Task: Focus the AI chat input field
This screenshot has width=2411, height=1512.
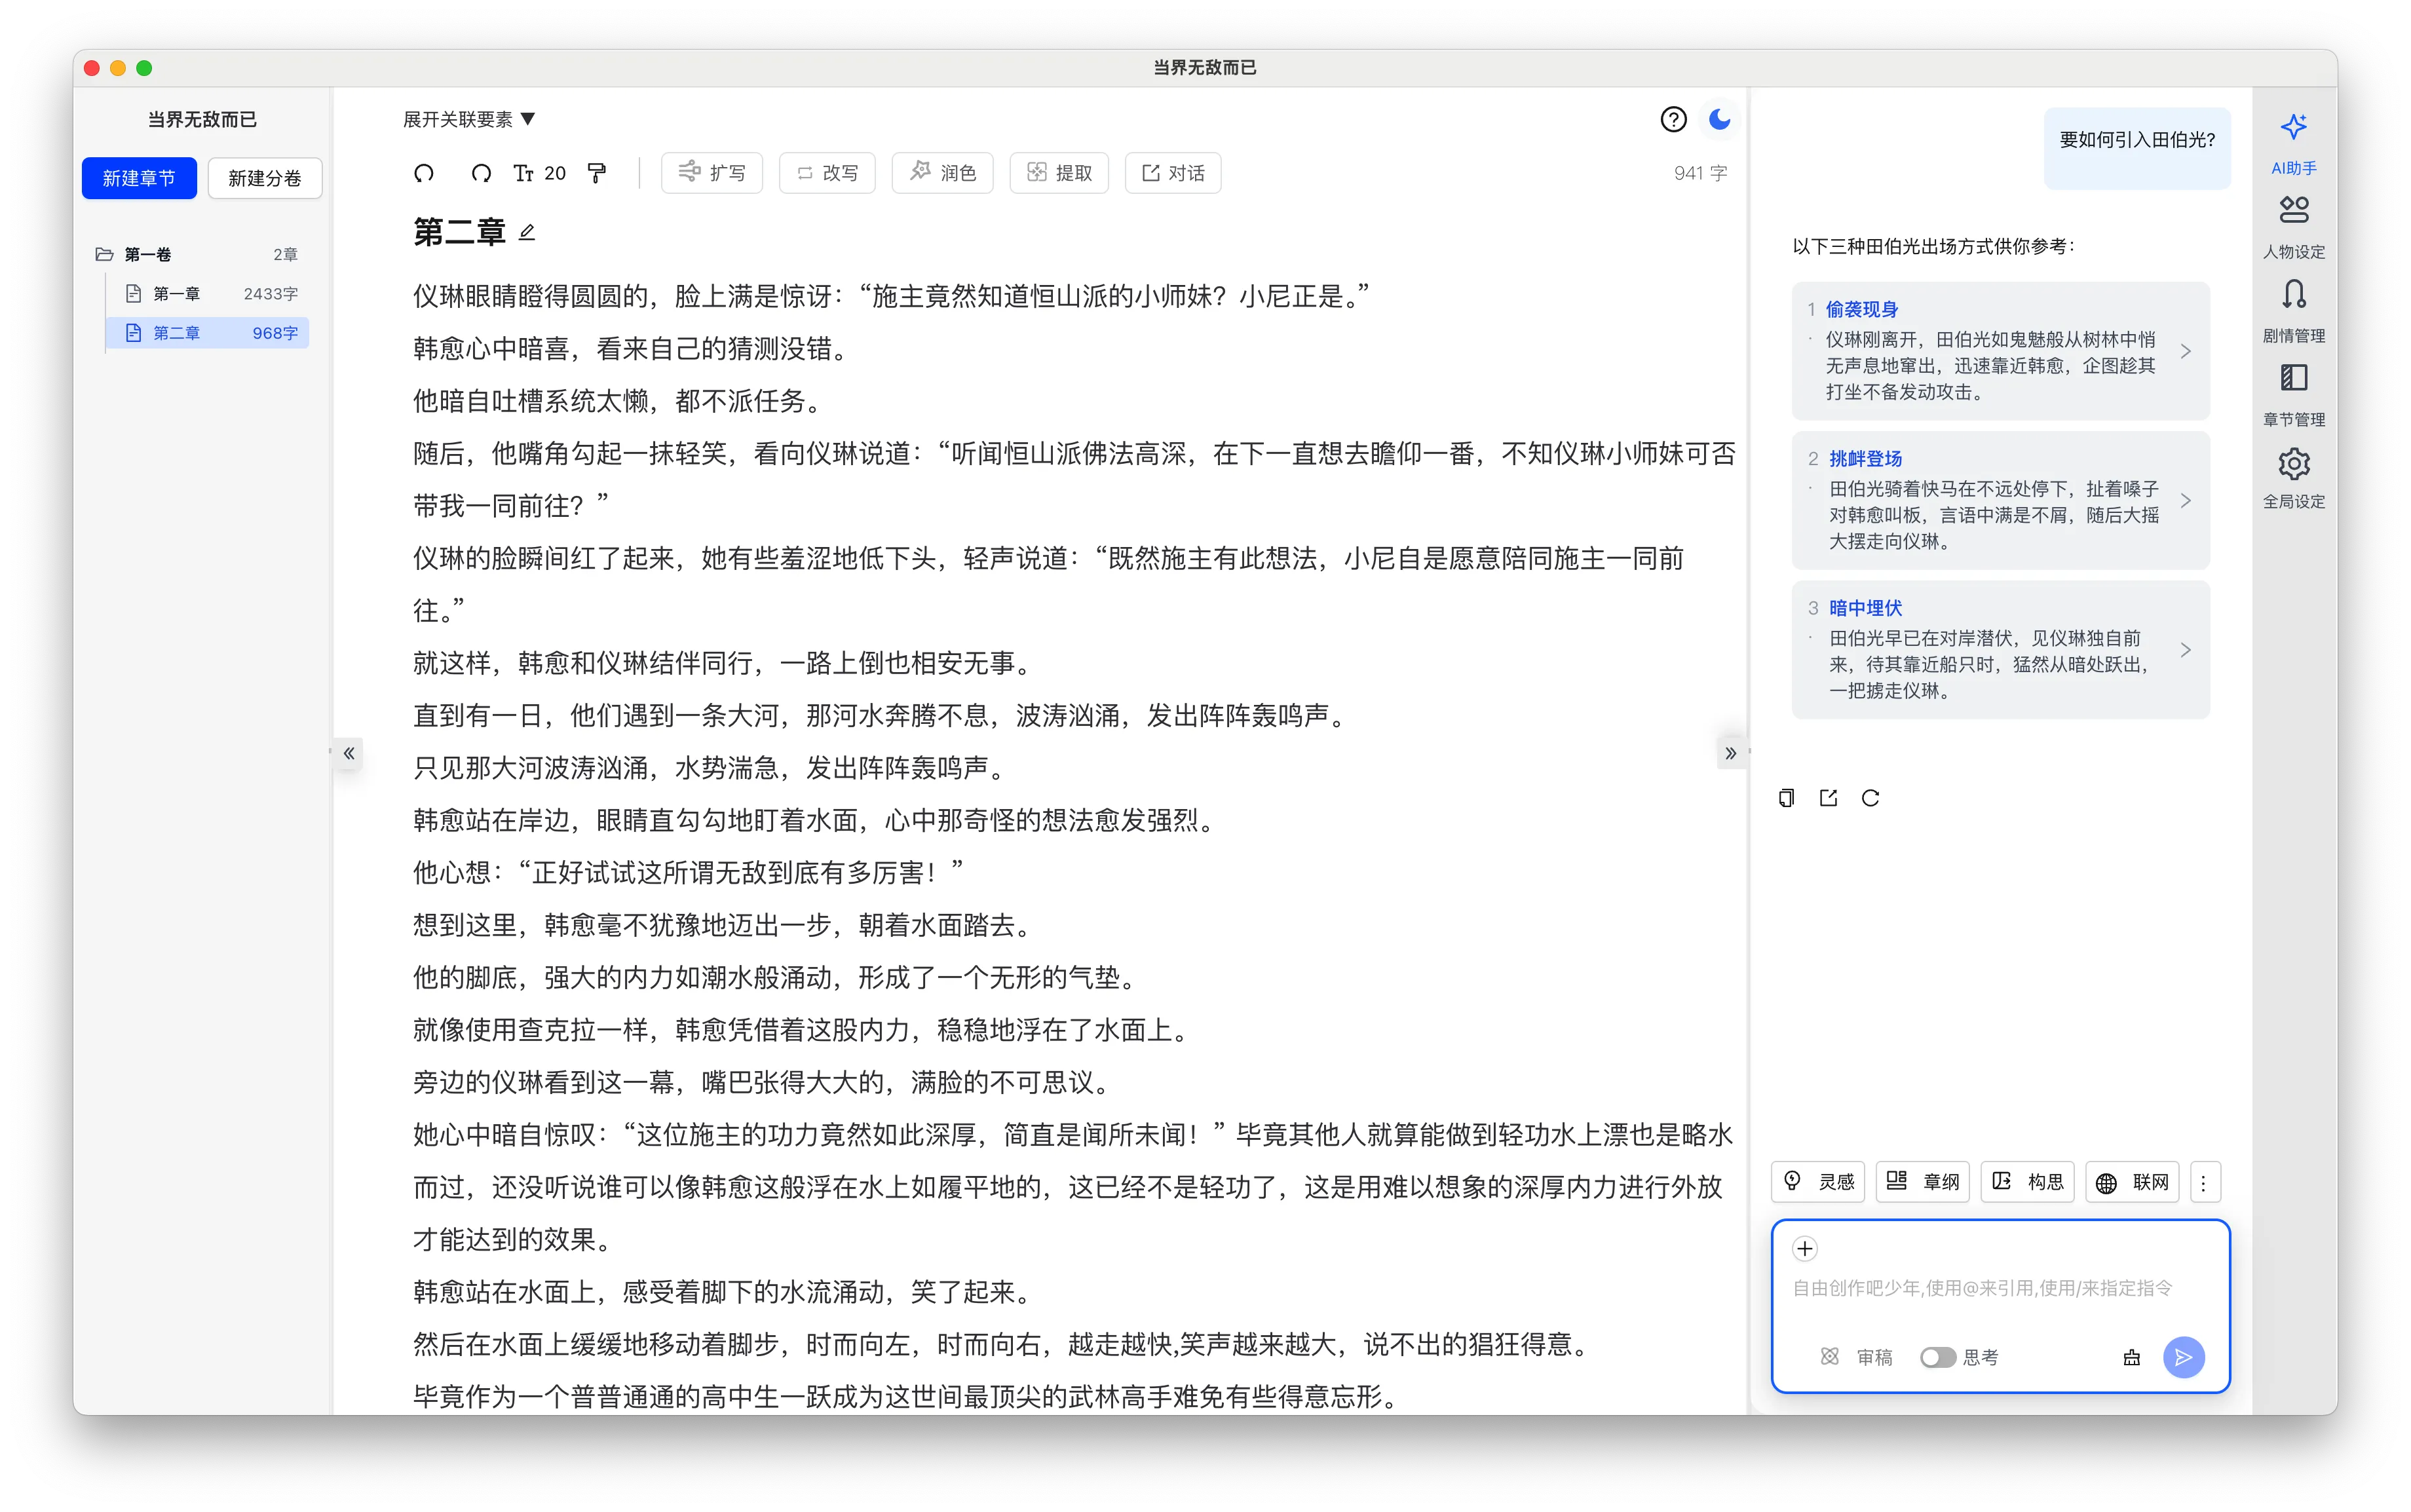Action: [2000, 1288]
